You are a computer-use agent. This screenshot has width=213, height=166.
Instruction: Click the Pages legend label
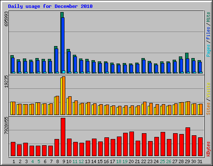(208, 51)
